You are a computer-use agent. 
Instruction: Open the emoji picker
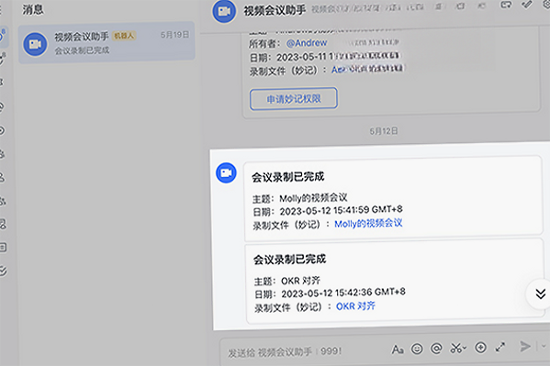[417, 349]
